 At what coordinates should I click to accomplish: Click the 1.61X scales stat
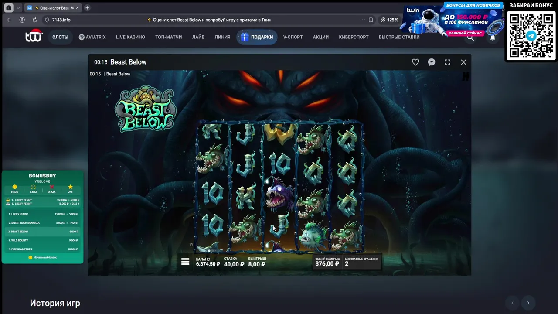pyautogui.click(x=33, y=189)
